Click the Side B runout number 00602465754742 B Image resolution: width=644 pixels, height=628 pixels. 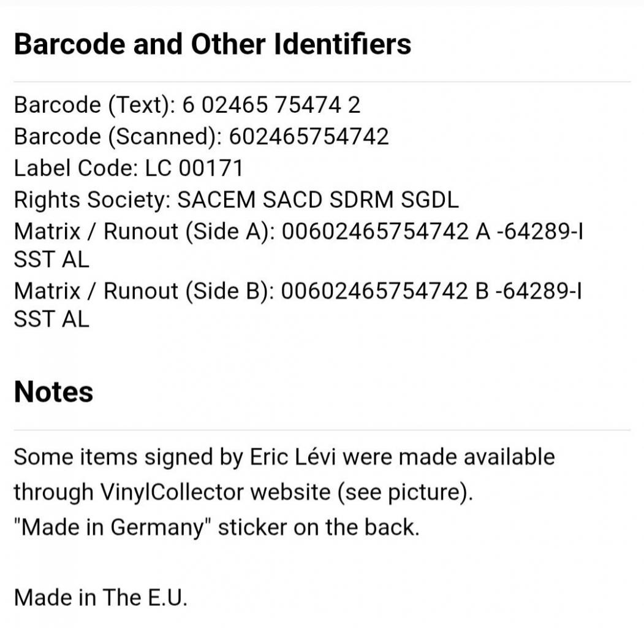(385, 291)
